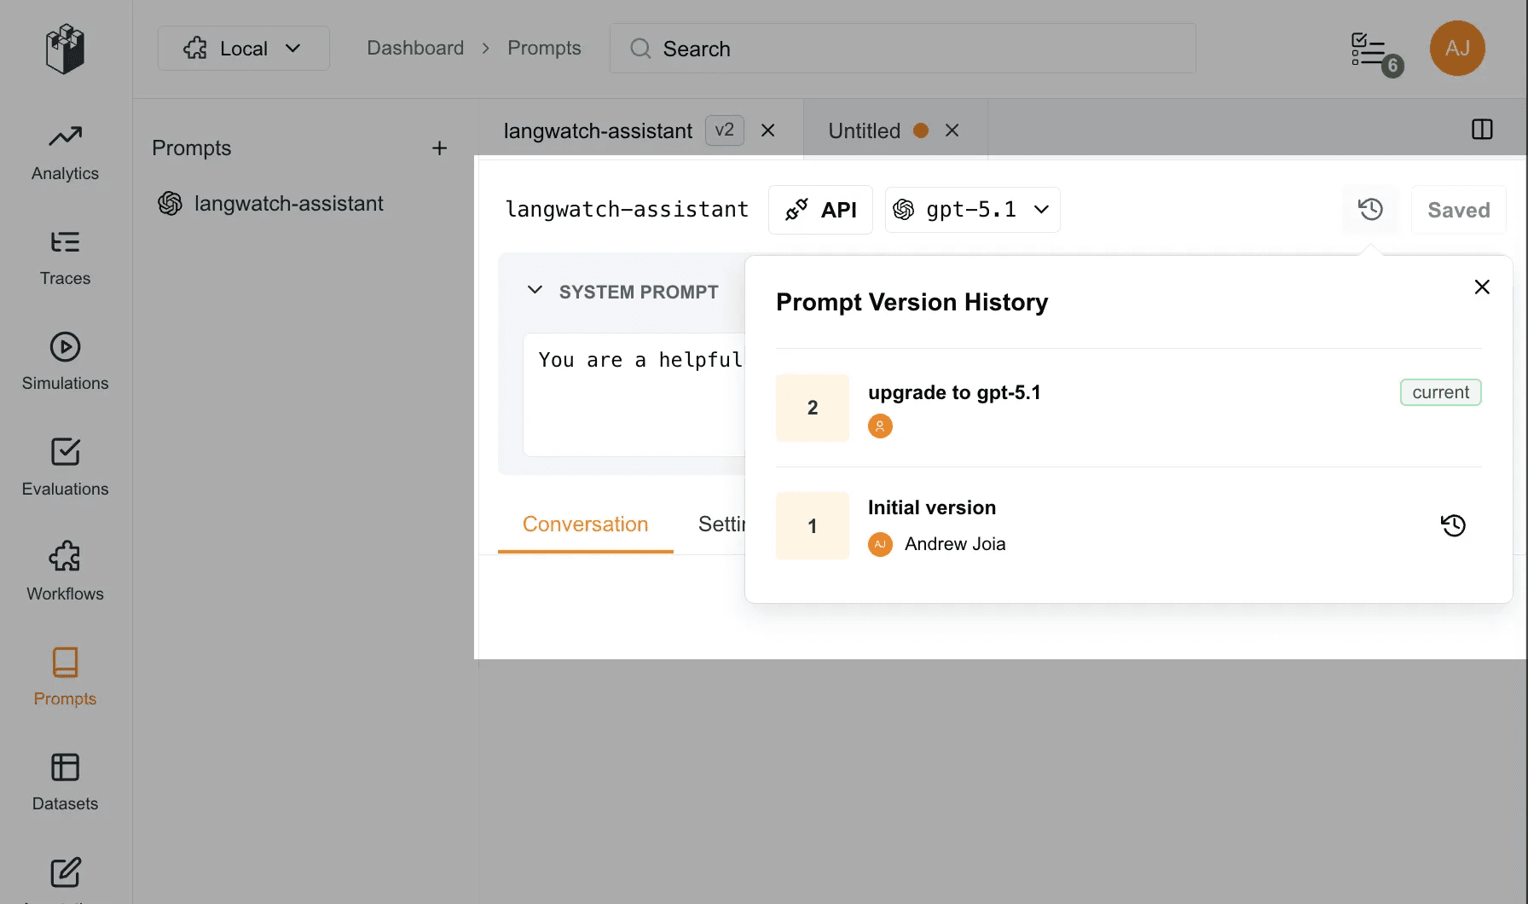Select the Settings tab
This screenshot has width=1528, height=904.
click(x=721, y=524)
